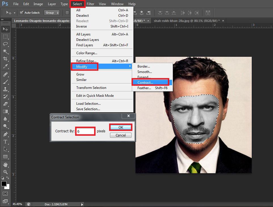
Task: Toggle the Auto-Select checkbox
Action: [x=22, y=12]
